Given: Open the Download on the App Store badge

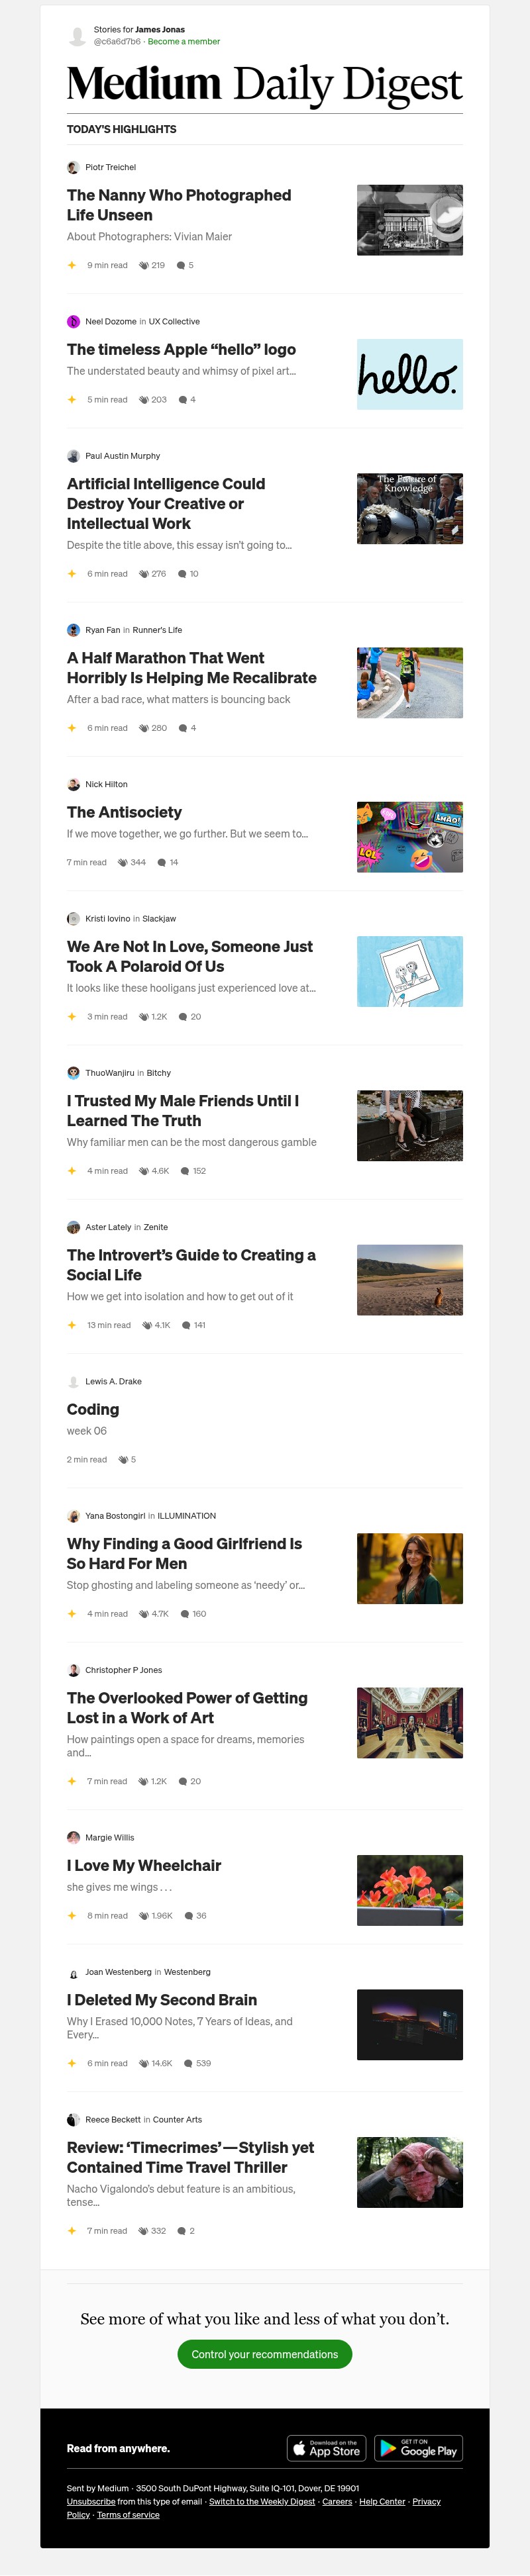Looking at the screenshot, I should [326, 2448].
